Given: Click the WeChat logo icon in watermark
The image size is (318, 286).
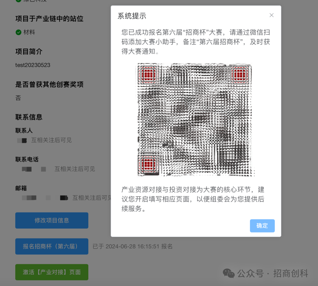Looking at the screenshot, I should 228,273.
